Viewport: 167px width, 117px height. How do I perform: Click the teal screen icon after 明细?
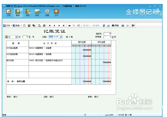point(123,26)
